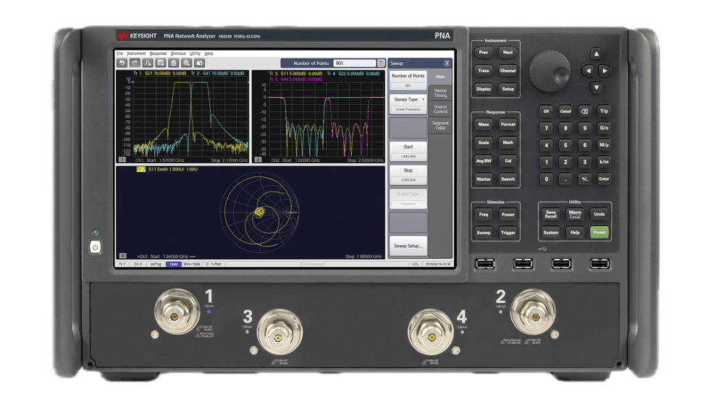This screenshot has width=724, height=407.
Task: Open the Sweep Setup... dialog softkey
Action: point(408,246)
